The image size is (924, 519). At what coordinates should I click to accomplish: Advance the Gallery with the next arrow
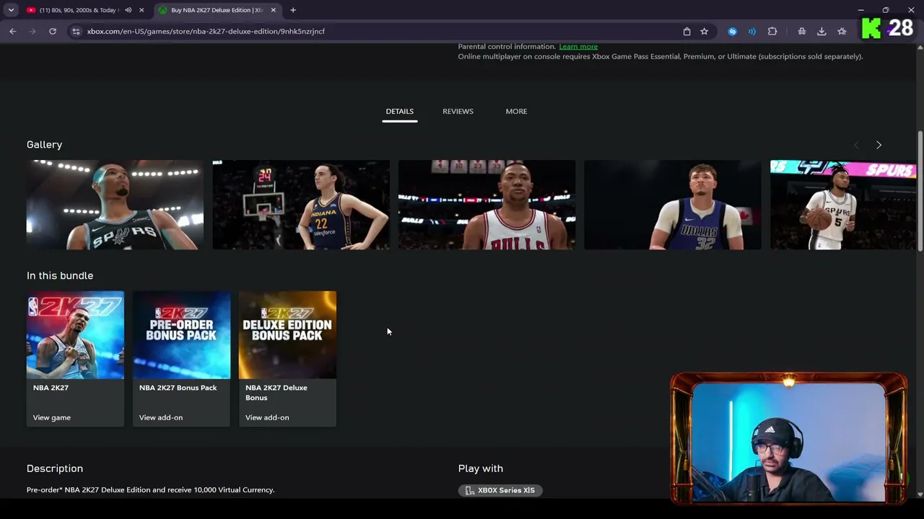[879, 145]
